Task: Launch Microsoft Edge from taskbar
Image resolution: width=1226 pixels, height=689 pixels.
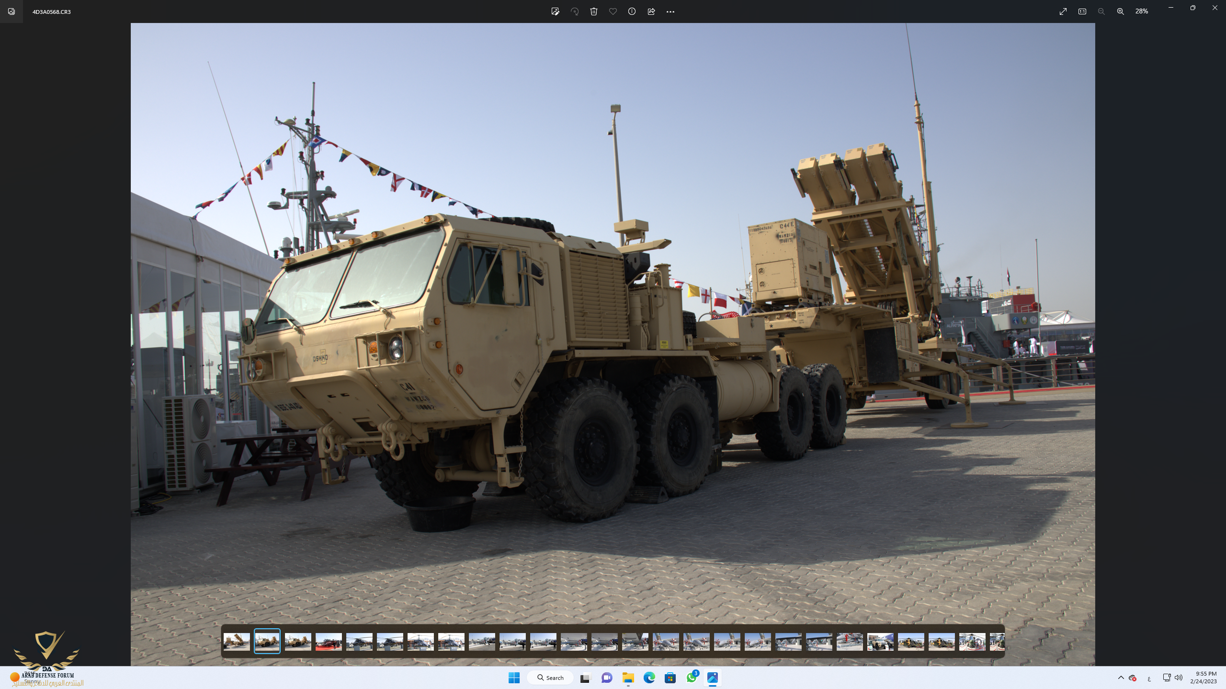Action: 649,678
